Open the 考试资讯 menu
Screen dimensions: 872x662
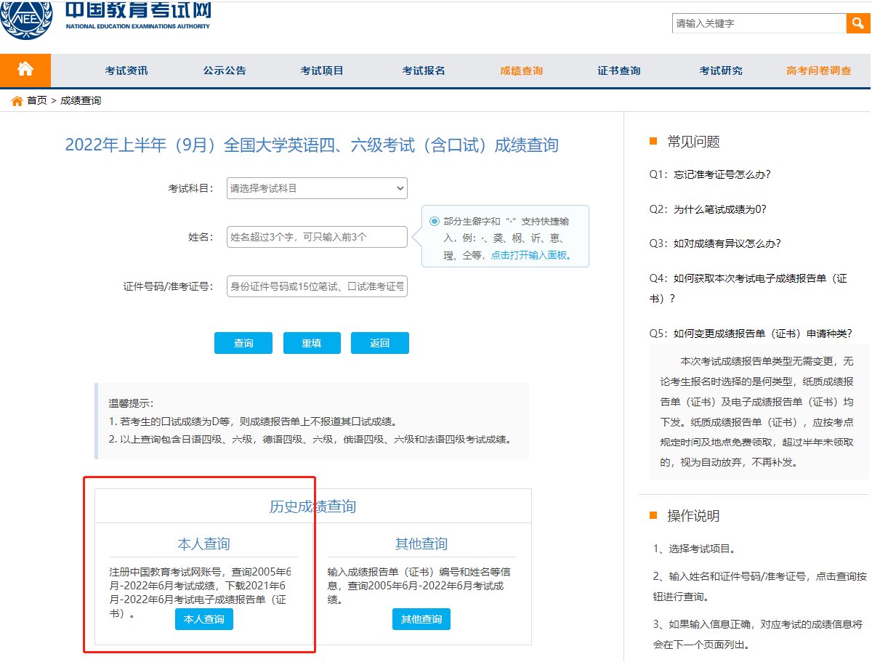point(126,70)
